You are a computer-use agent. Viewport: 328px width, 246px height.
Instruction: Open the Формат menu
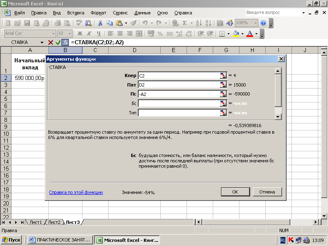98,13
